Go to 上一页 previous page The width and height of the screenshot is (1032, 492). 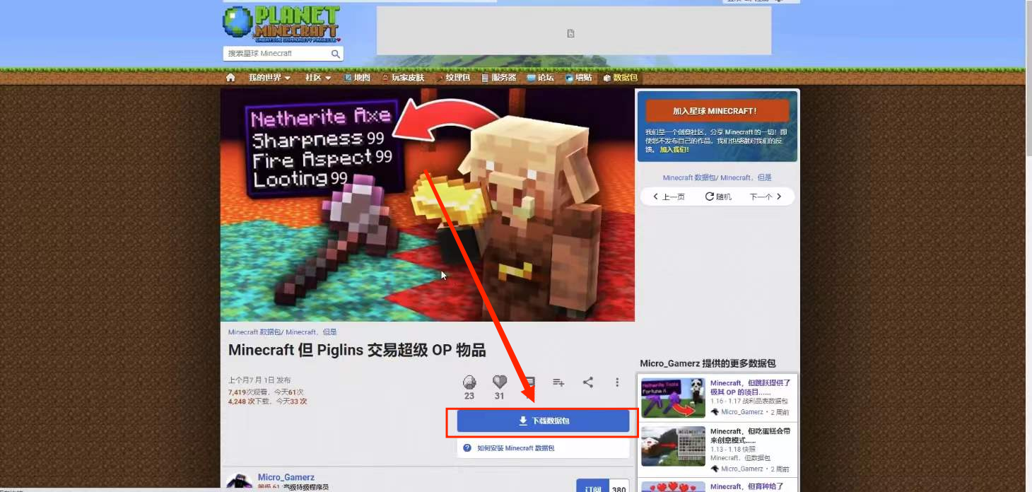[669, 197]
